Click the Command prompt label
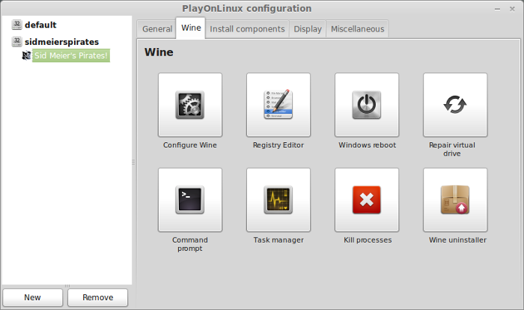 [x=190, y=244]
